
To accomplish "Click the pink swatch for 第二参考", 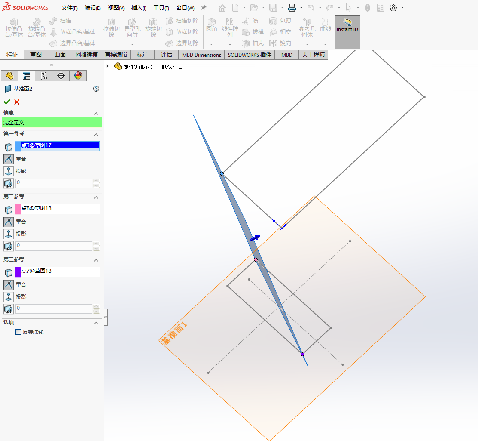I will tap(18, 209).
